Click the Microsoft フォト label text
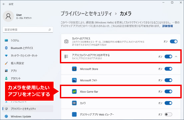 [89, 80]
